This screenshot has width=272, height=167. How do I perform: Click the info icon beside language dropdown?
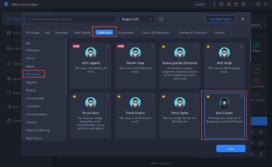[161, 19]
